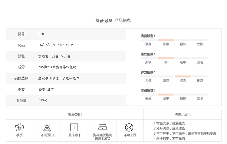Select the highlighted 弹力 elasticity bar
Image resolution: width=227 pixels, height=144 pixels.
[x=183, y=76]
